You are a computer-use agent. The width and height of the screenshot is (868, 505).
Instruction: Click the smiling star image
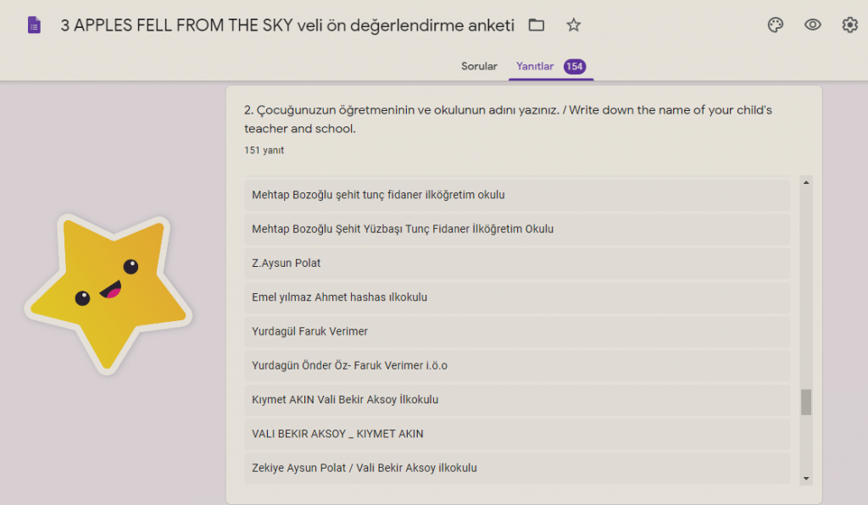coord(108,292)
